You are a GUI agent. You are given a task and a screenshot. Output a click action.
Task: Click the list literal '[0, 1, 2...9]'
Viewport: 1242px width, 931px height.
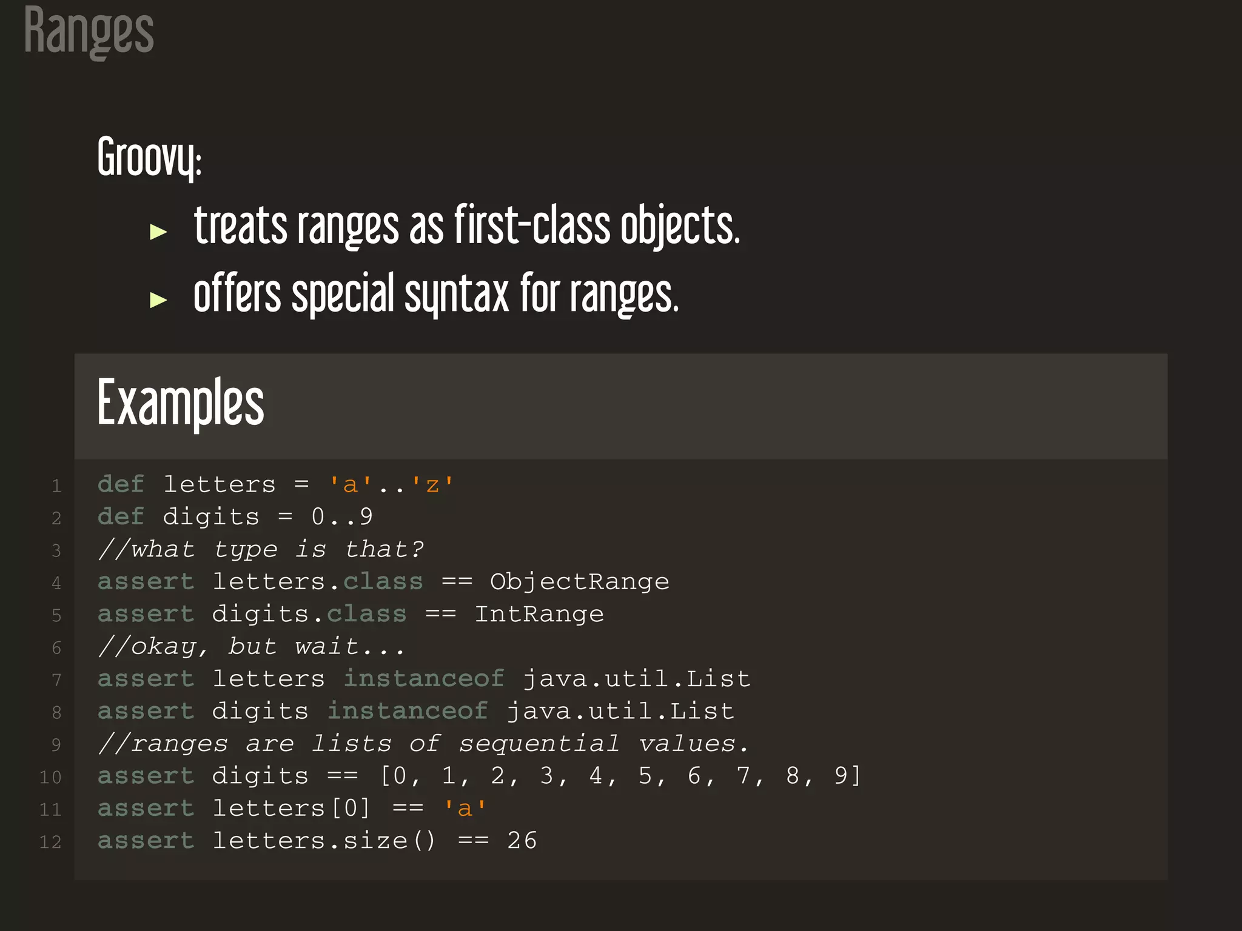tap(620, 776)
